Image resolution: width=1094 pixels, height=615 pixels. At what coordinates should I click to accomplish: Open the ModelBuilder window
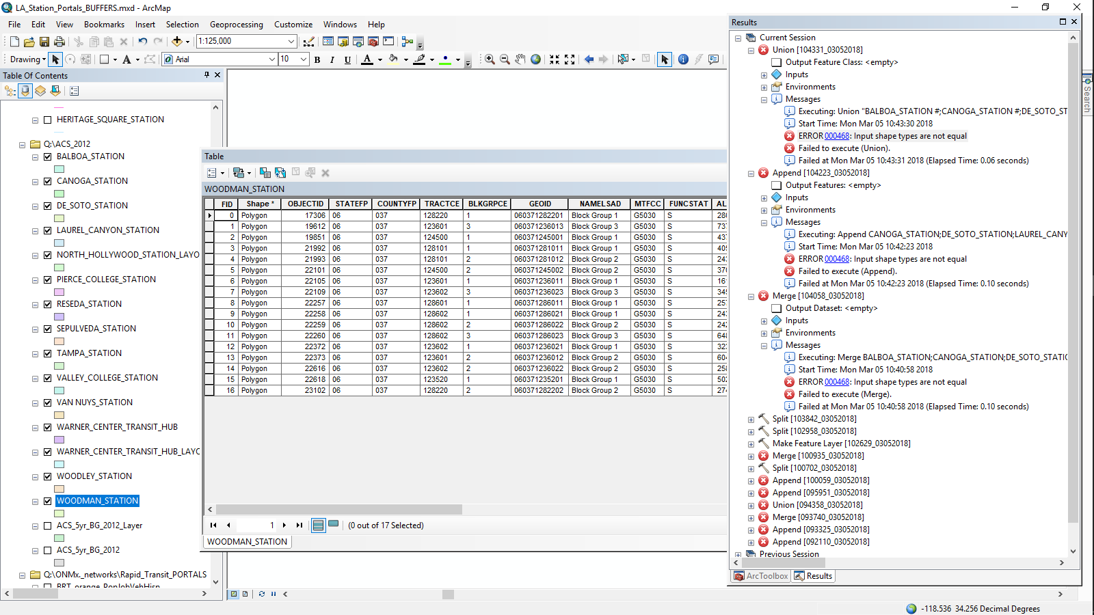coord(408,42)
